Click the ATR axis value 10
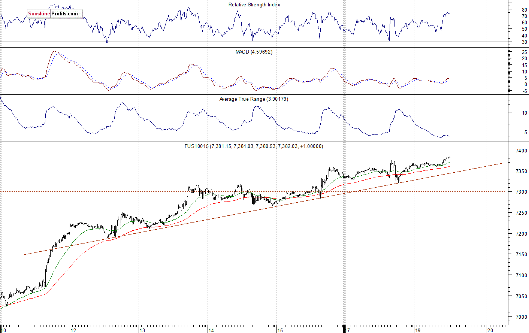The image size is (529, 333). (x=525, y=113)
